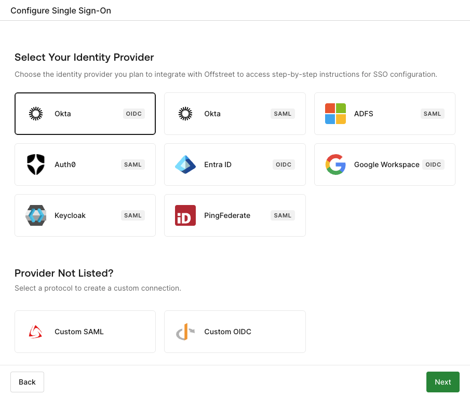Image resolution: width=470 pixels, height=396 pixels.
Task: Click the Auth0 shield logo
Action: point(36,165)
